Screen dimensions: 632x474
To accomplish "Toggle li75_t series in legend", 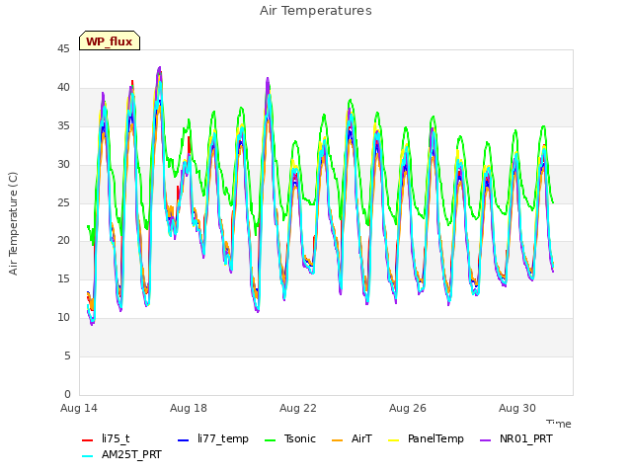I will 106,438.
